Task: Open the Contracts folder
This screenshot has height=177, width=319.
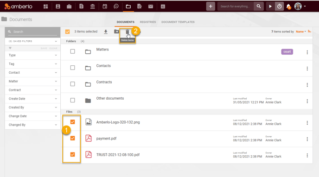Action: 104,82
